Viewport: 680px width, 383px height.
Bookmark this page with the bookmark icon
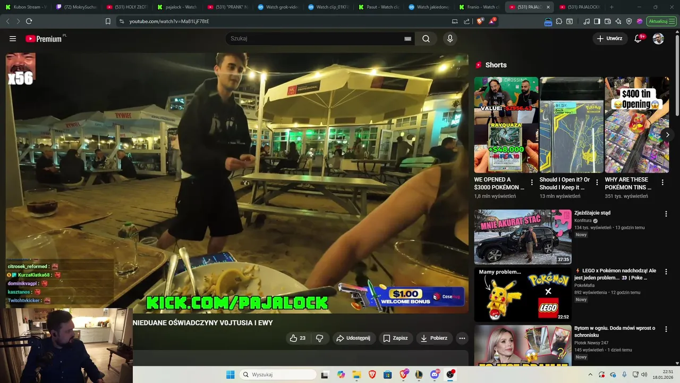pos(108,21)
